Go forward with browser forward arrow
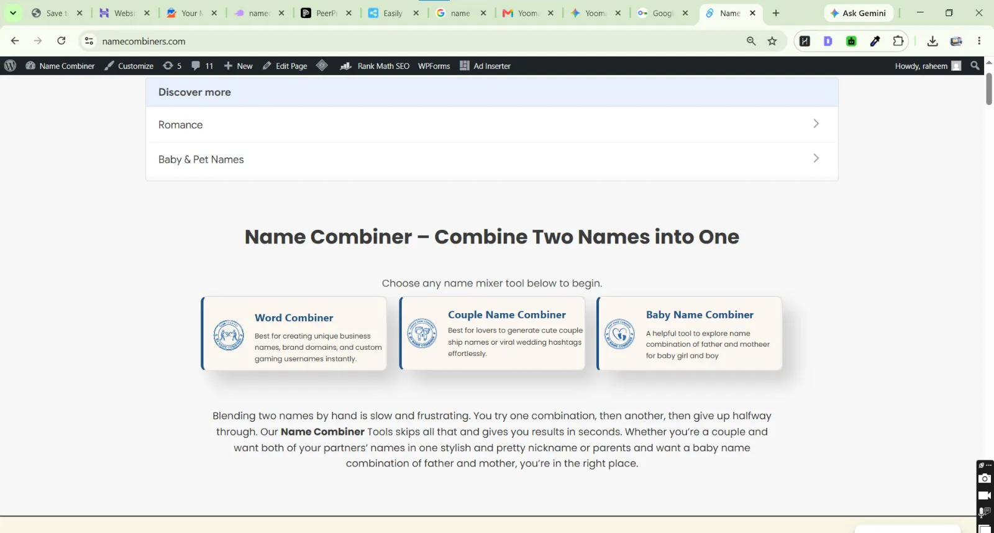The width and height of the screenshot is (994, 533). click(x=38, y=41)
